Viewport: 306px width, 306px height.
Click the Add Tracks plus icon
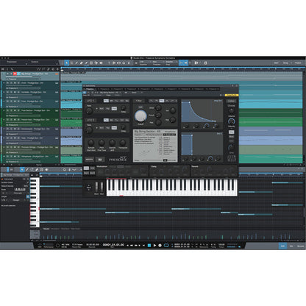pos(57,69)
